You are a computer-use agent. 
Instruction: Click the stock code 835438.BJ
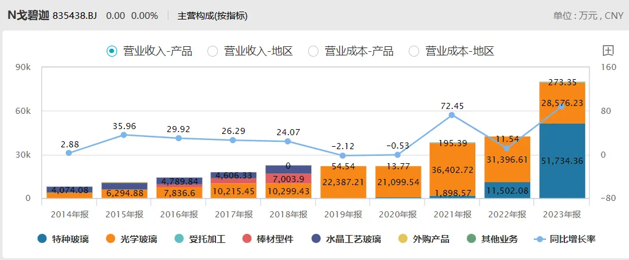tap(74, 16)
